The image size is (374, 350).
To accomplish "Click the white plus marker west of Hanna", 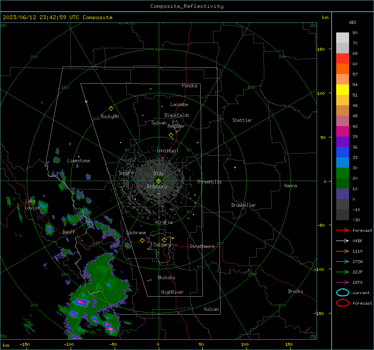I will (235, 167).
